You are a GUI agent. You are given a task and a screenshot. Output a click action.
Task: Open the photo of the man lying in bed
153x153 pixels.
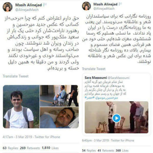[x=59, y=118]
